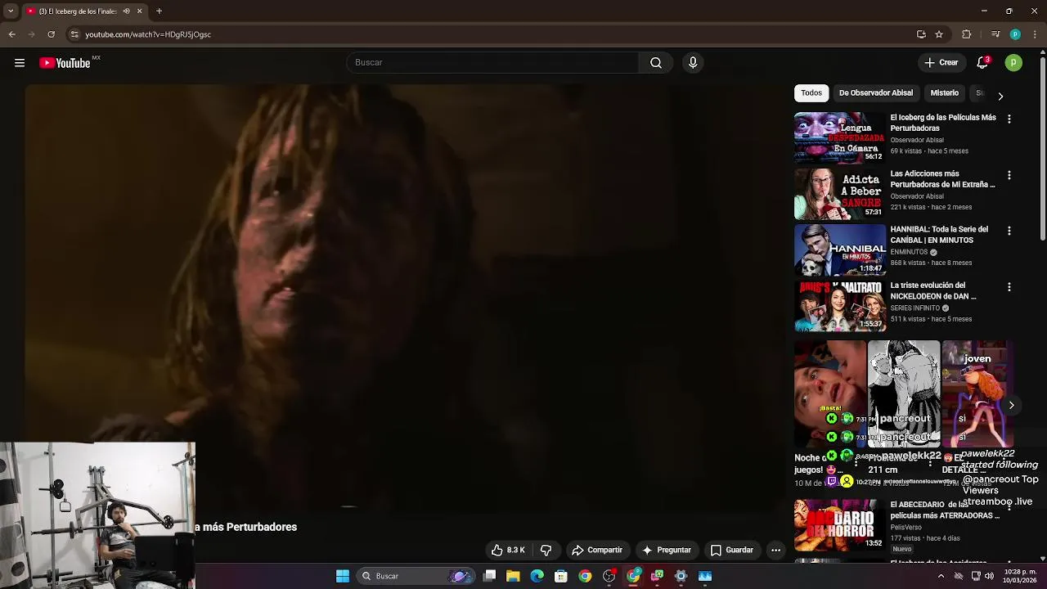Screen dimensions: 1047x589
Task: Start voice search with the microphone
Action: (693, 63)
